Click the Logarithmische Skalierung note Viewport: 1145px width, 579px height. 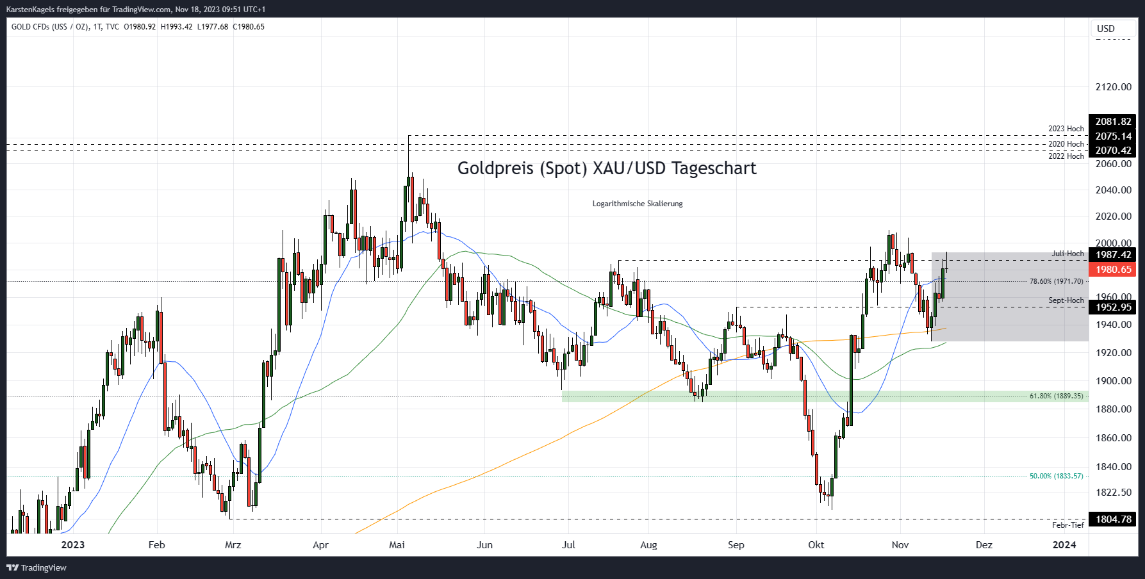638,204
